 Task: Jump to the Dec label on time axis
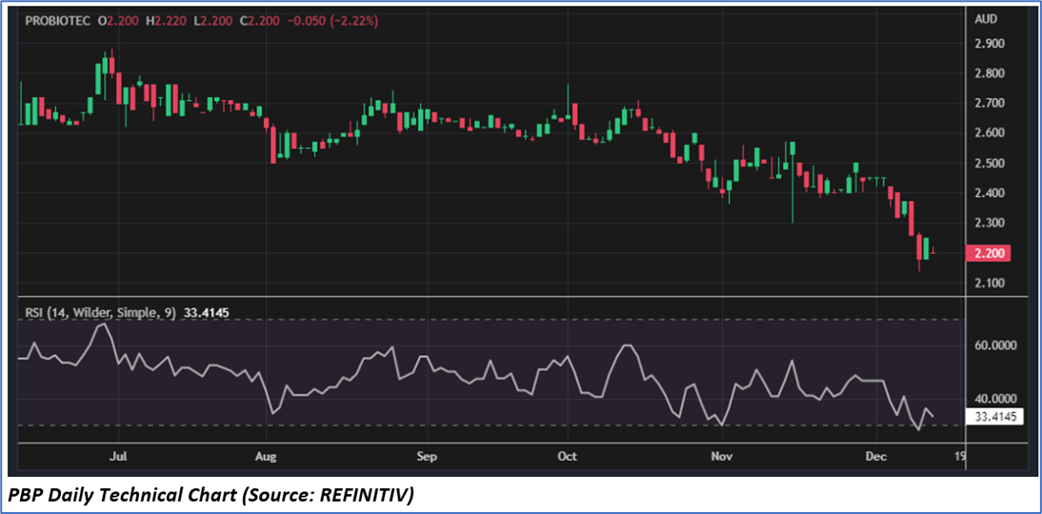(x=874, y=456)
